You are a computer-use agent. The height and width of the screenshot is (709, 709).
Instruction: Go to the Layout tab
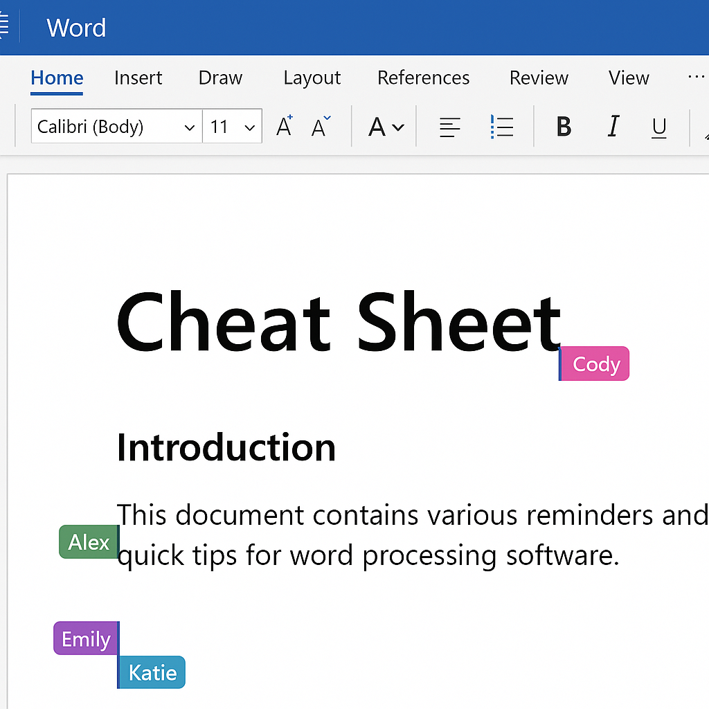tap(312, 78)
